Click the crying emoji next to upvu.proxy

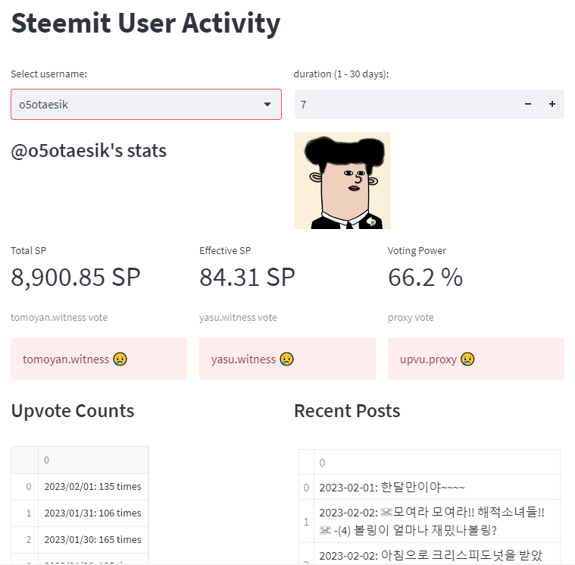[x=467, y=359]
